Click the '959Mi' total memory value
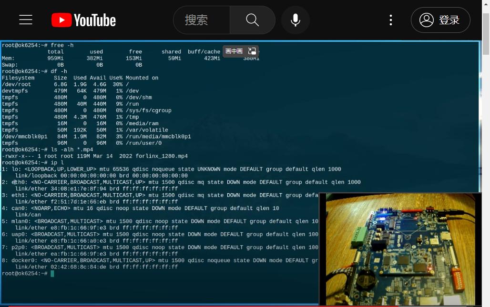Image resolution: width=490 pixels, height=307 pixels. click(55, 59)
